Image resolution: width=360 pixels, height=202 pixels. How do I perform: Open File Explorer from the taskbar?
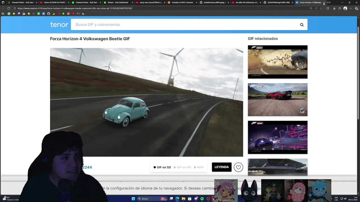click(183, 199)
